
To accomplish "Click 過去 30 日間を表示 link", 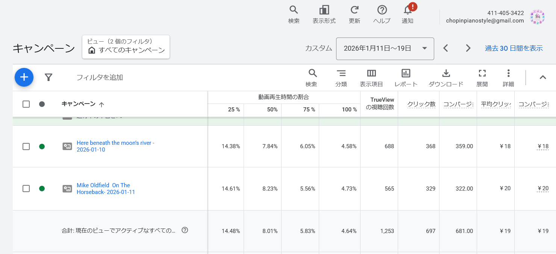I will point(514,48).
